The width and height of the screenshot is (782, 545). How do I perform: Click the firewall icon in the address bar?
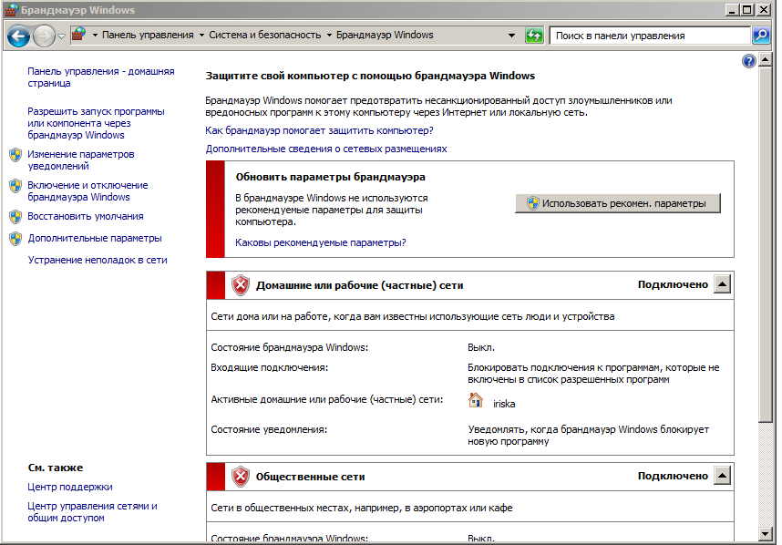(78, 35)
